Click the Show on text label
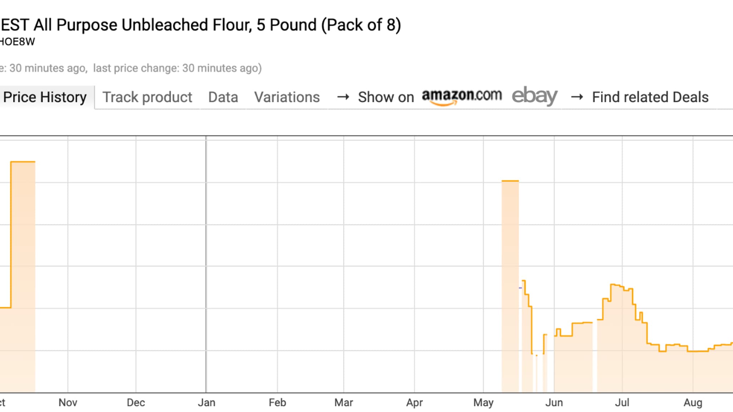The image size is (733, 412). click(x=386, y=97)
